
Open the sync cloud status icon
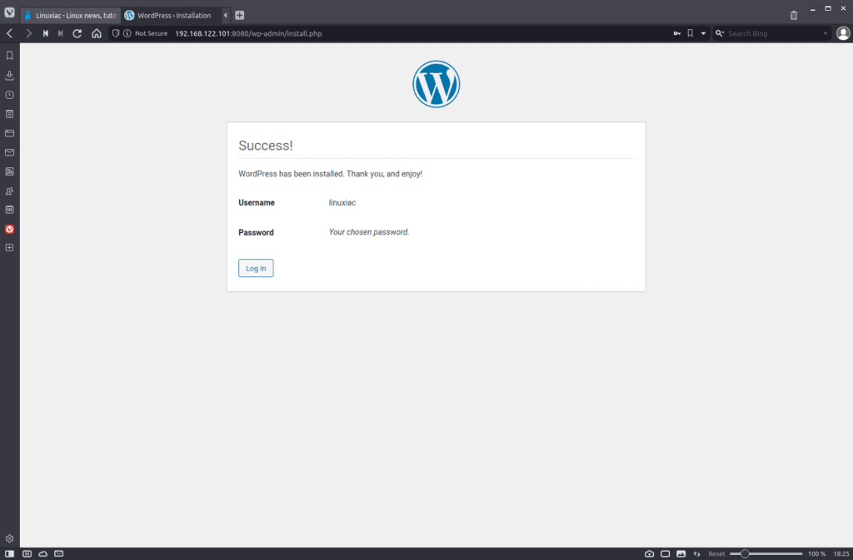tap(42, 553)
